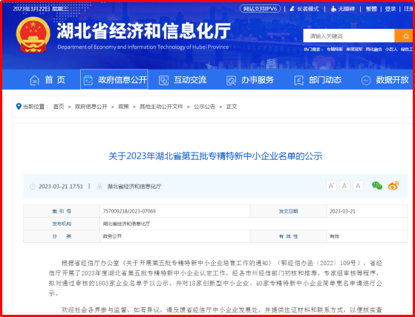
Task: Open the 互动交流 navigation menu
Action: pyautogui.click(x=183, y=80)
